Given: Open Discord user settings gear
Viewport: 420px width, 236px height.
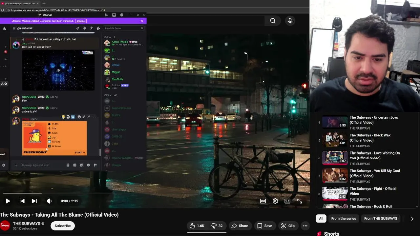Looking at the screenshot, I should coord(4,165).
